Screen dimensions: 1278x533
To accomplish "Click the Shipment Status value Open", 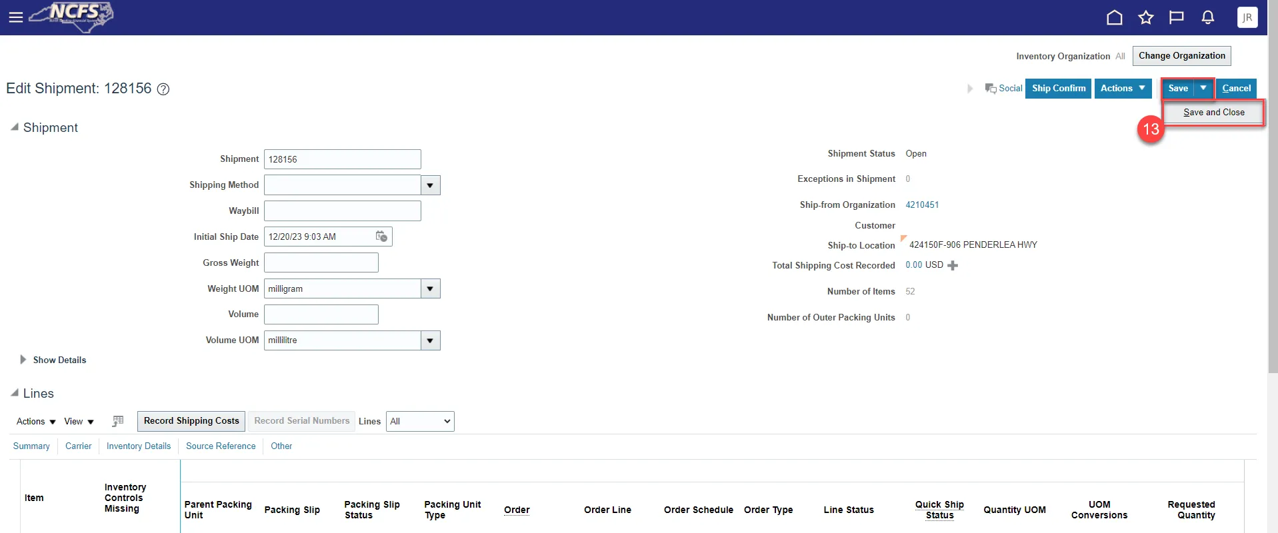I will pos(916,154).
